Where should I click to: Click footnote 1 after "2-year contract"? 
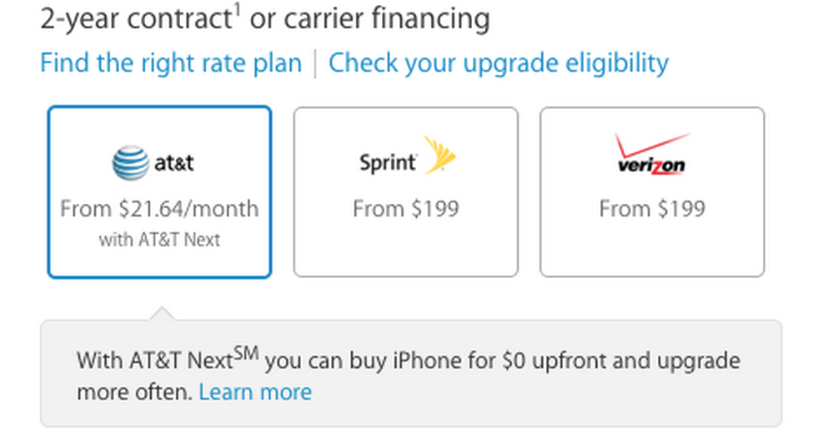point(237,11)
